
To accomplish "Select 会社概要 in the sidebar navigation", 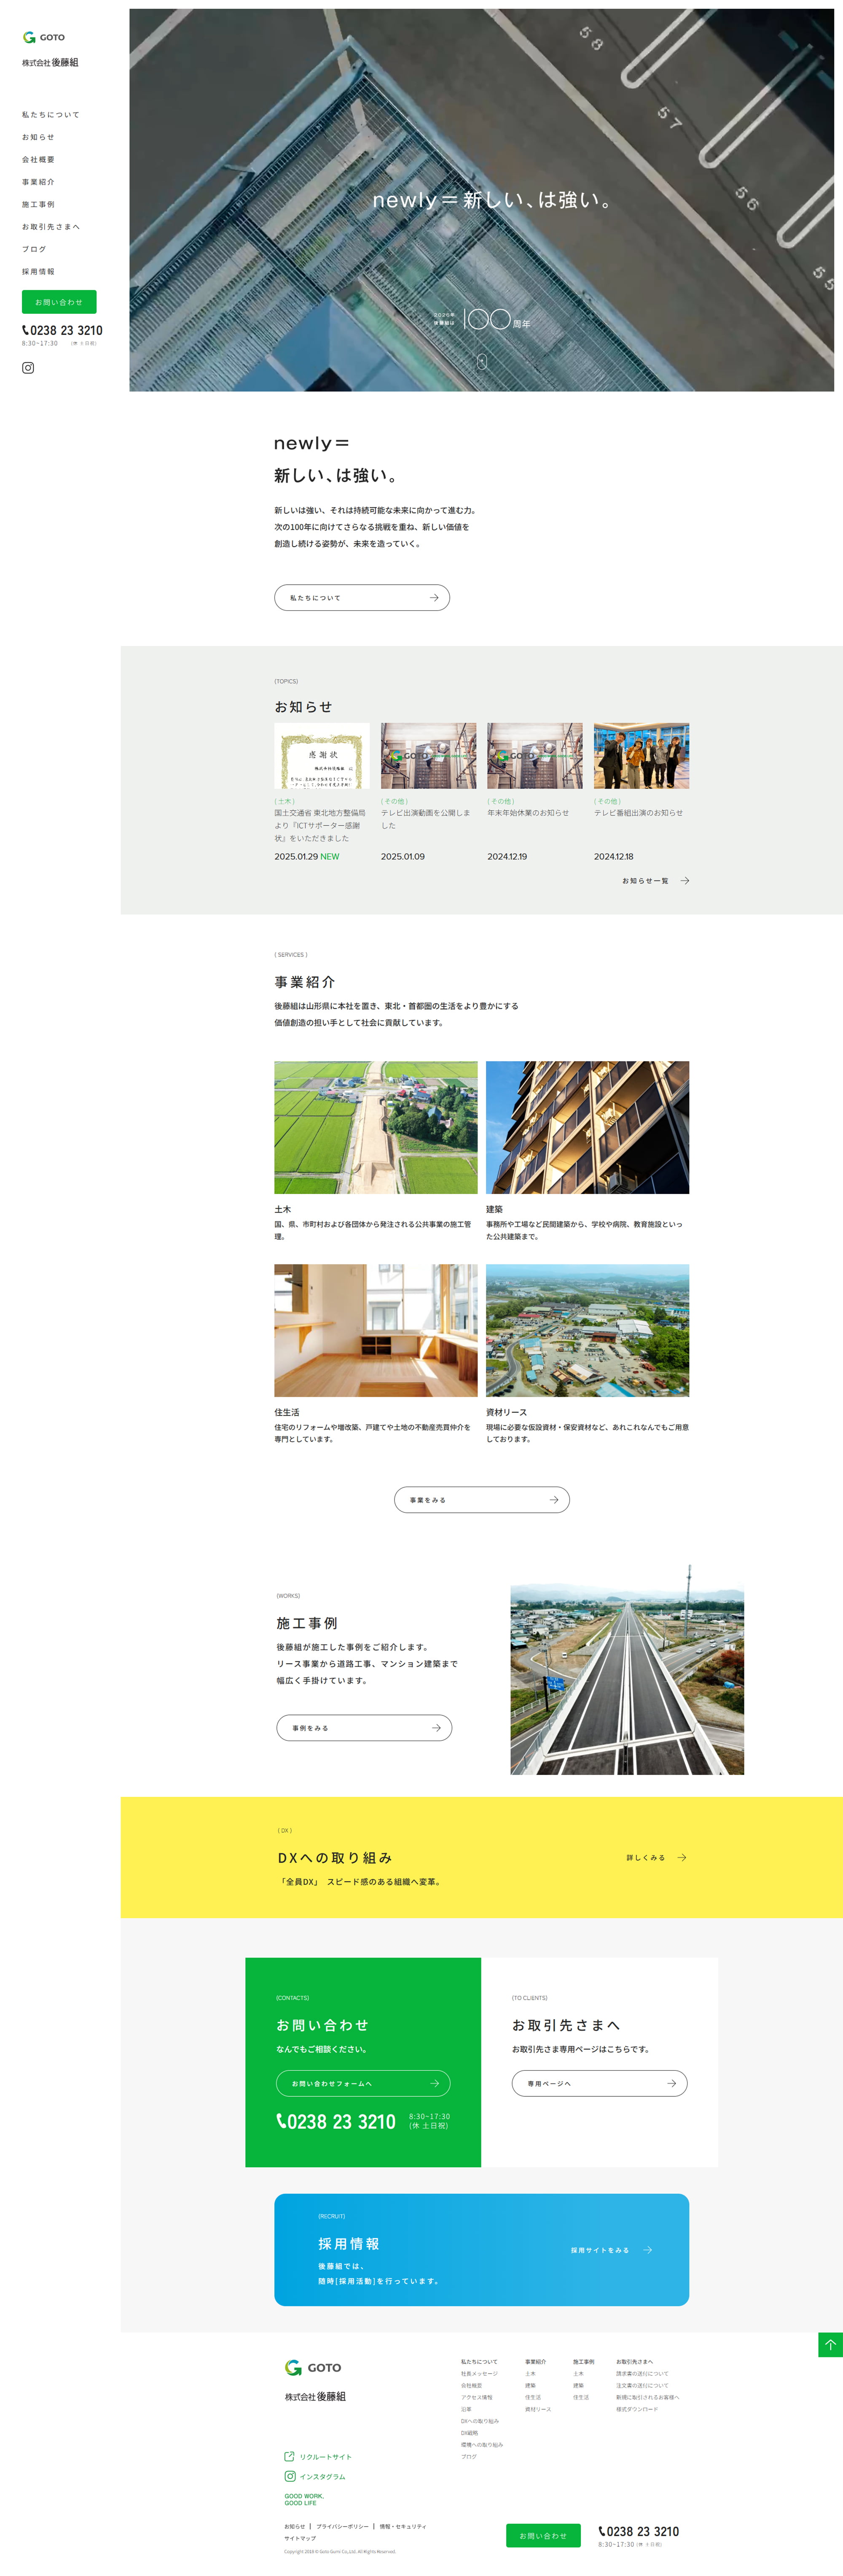I will point(38,159).
